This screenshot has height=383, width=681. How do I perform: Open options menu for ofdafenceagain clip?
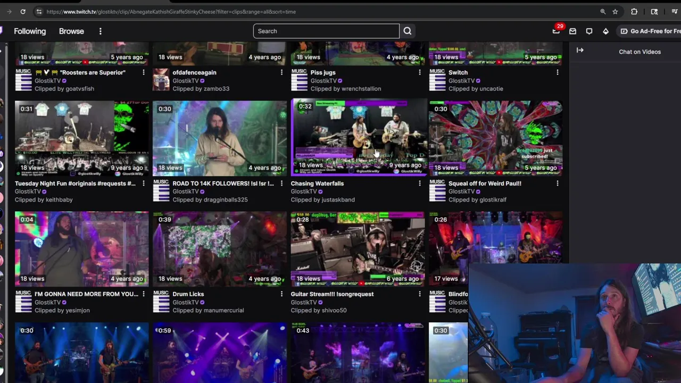click(281, 72)
